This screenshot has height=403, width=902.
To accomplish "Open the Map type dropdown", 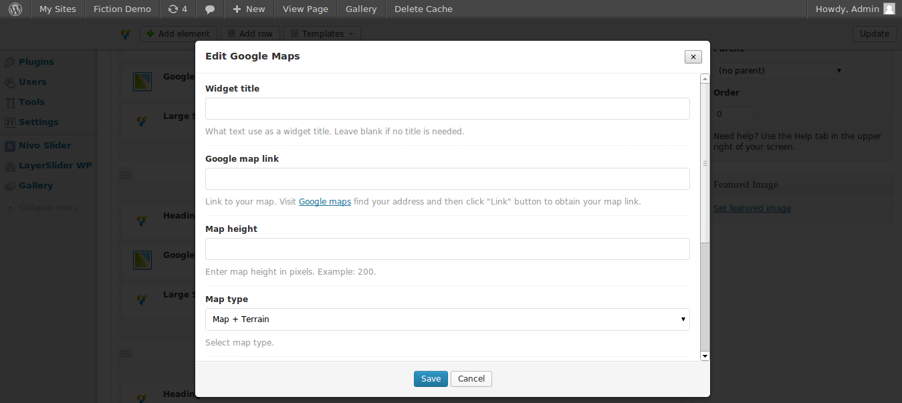I will (x=447, y=319).
